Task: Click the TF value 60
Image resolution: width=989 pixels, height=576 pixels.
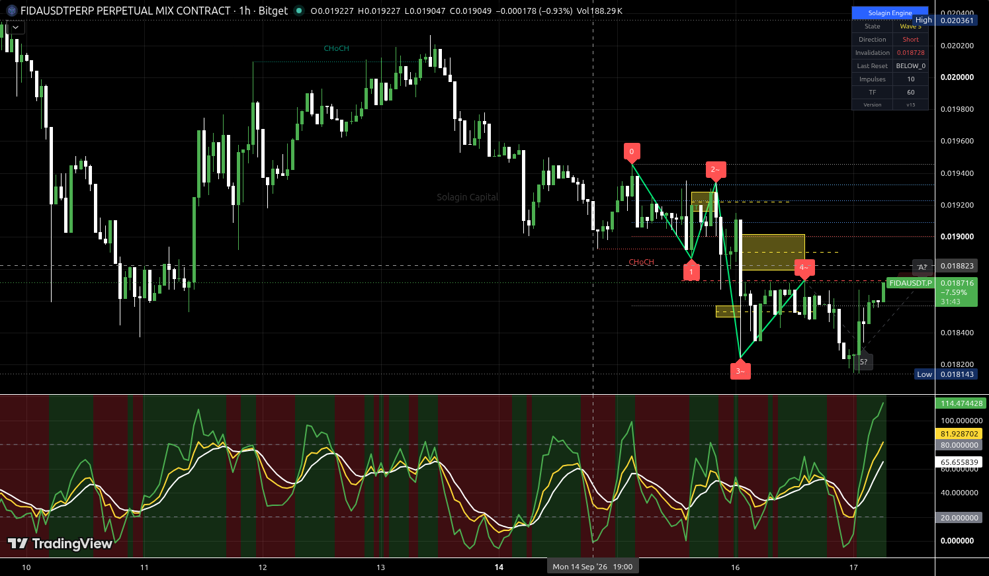Action: tap(911, 93)
